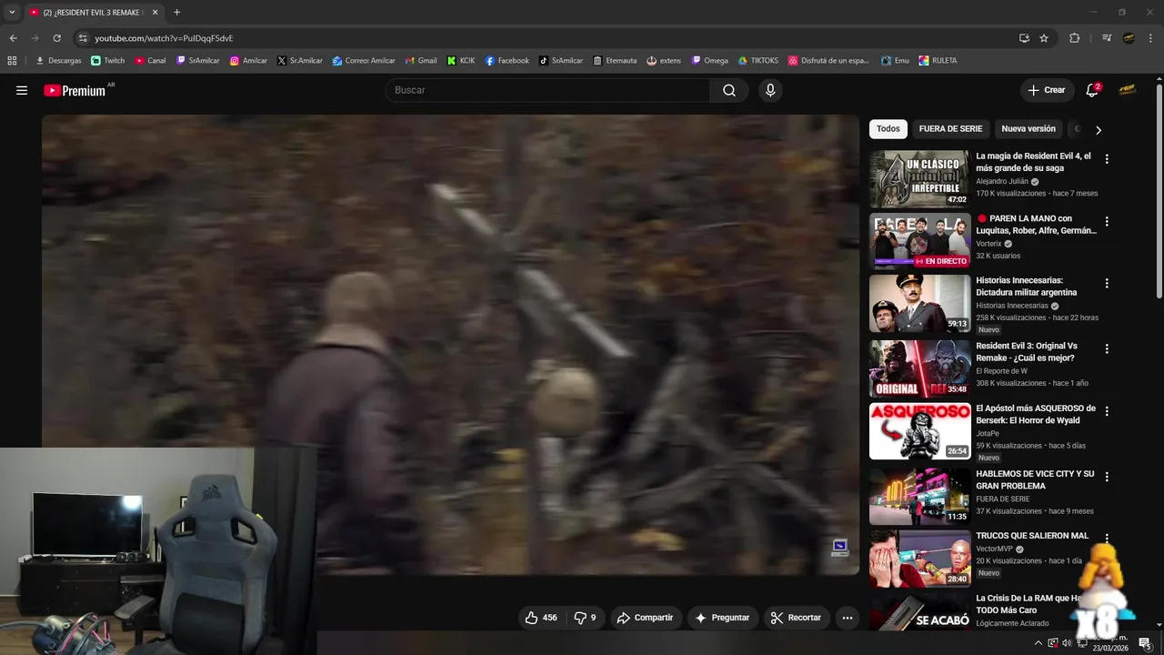Open Alejandro Julián channel link
This screenshot has width=1164, height=655.
[1002, 181]
